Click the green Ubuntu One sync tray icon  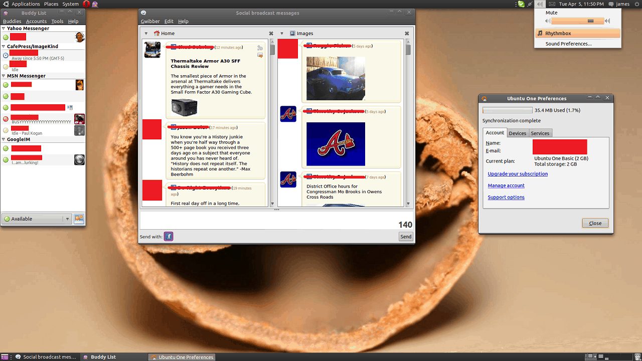point(522,4)
